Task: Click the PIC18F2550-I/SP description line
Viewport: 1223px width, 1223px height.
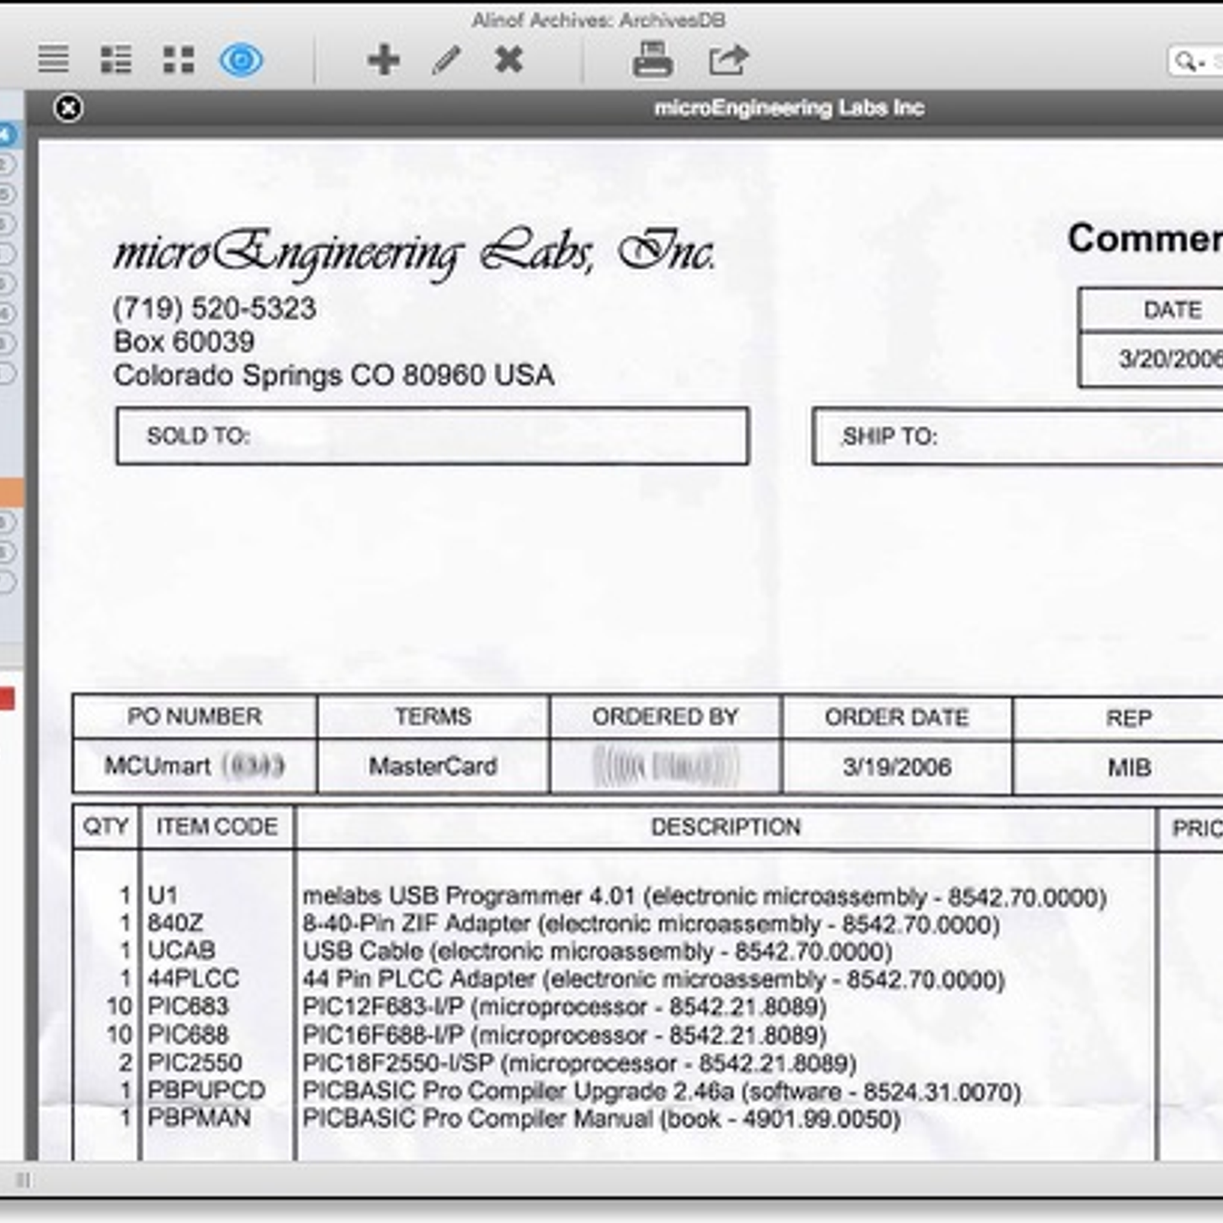Action: pyautogui.click(x=579, y=1063)
